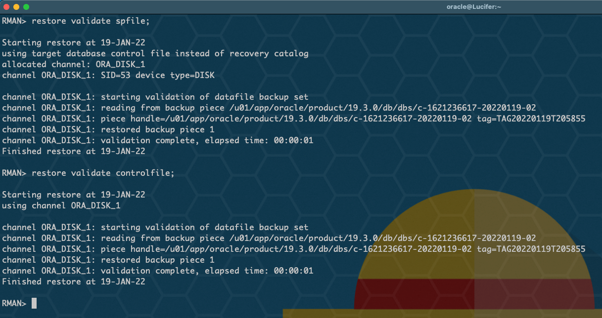Screen dimensions: 602x318
Task: Click the 'using target database control file' line
Action: pos(155,53)
